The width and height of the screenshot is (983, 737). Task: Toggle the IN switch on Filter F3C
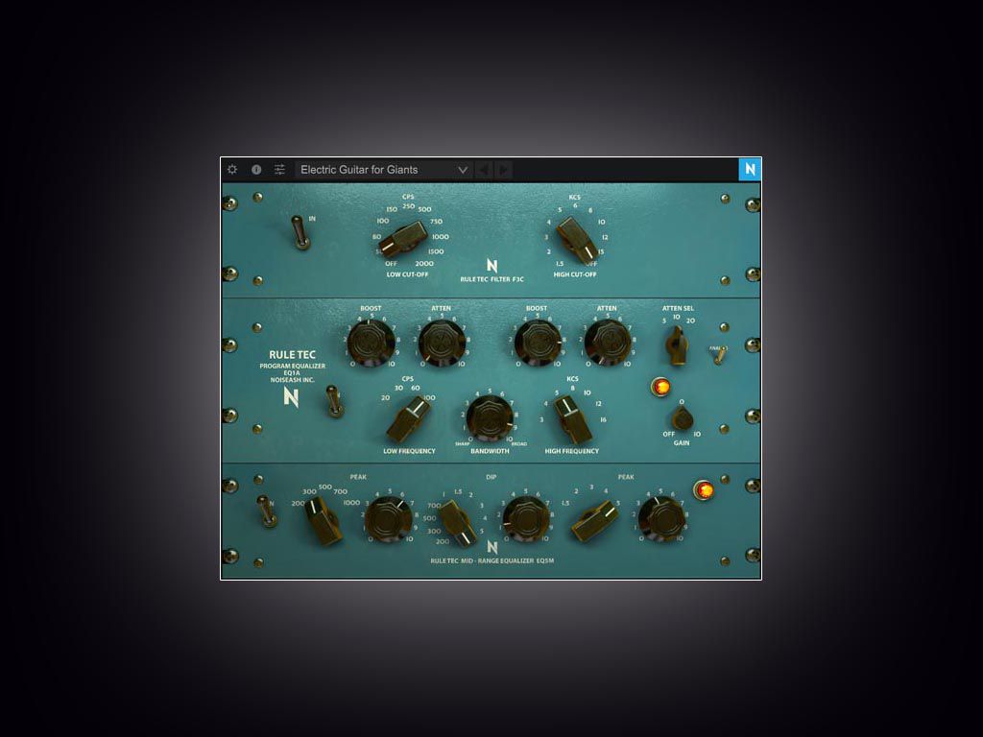click(x=300, y=232)
